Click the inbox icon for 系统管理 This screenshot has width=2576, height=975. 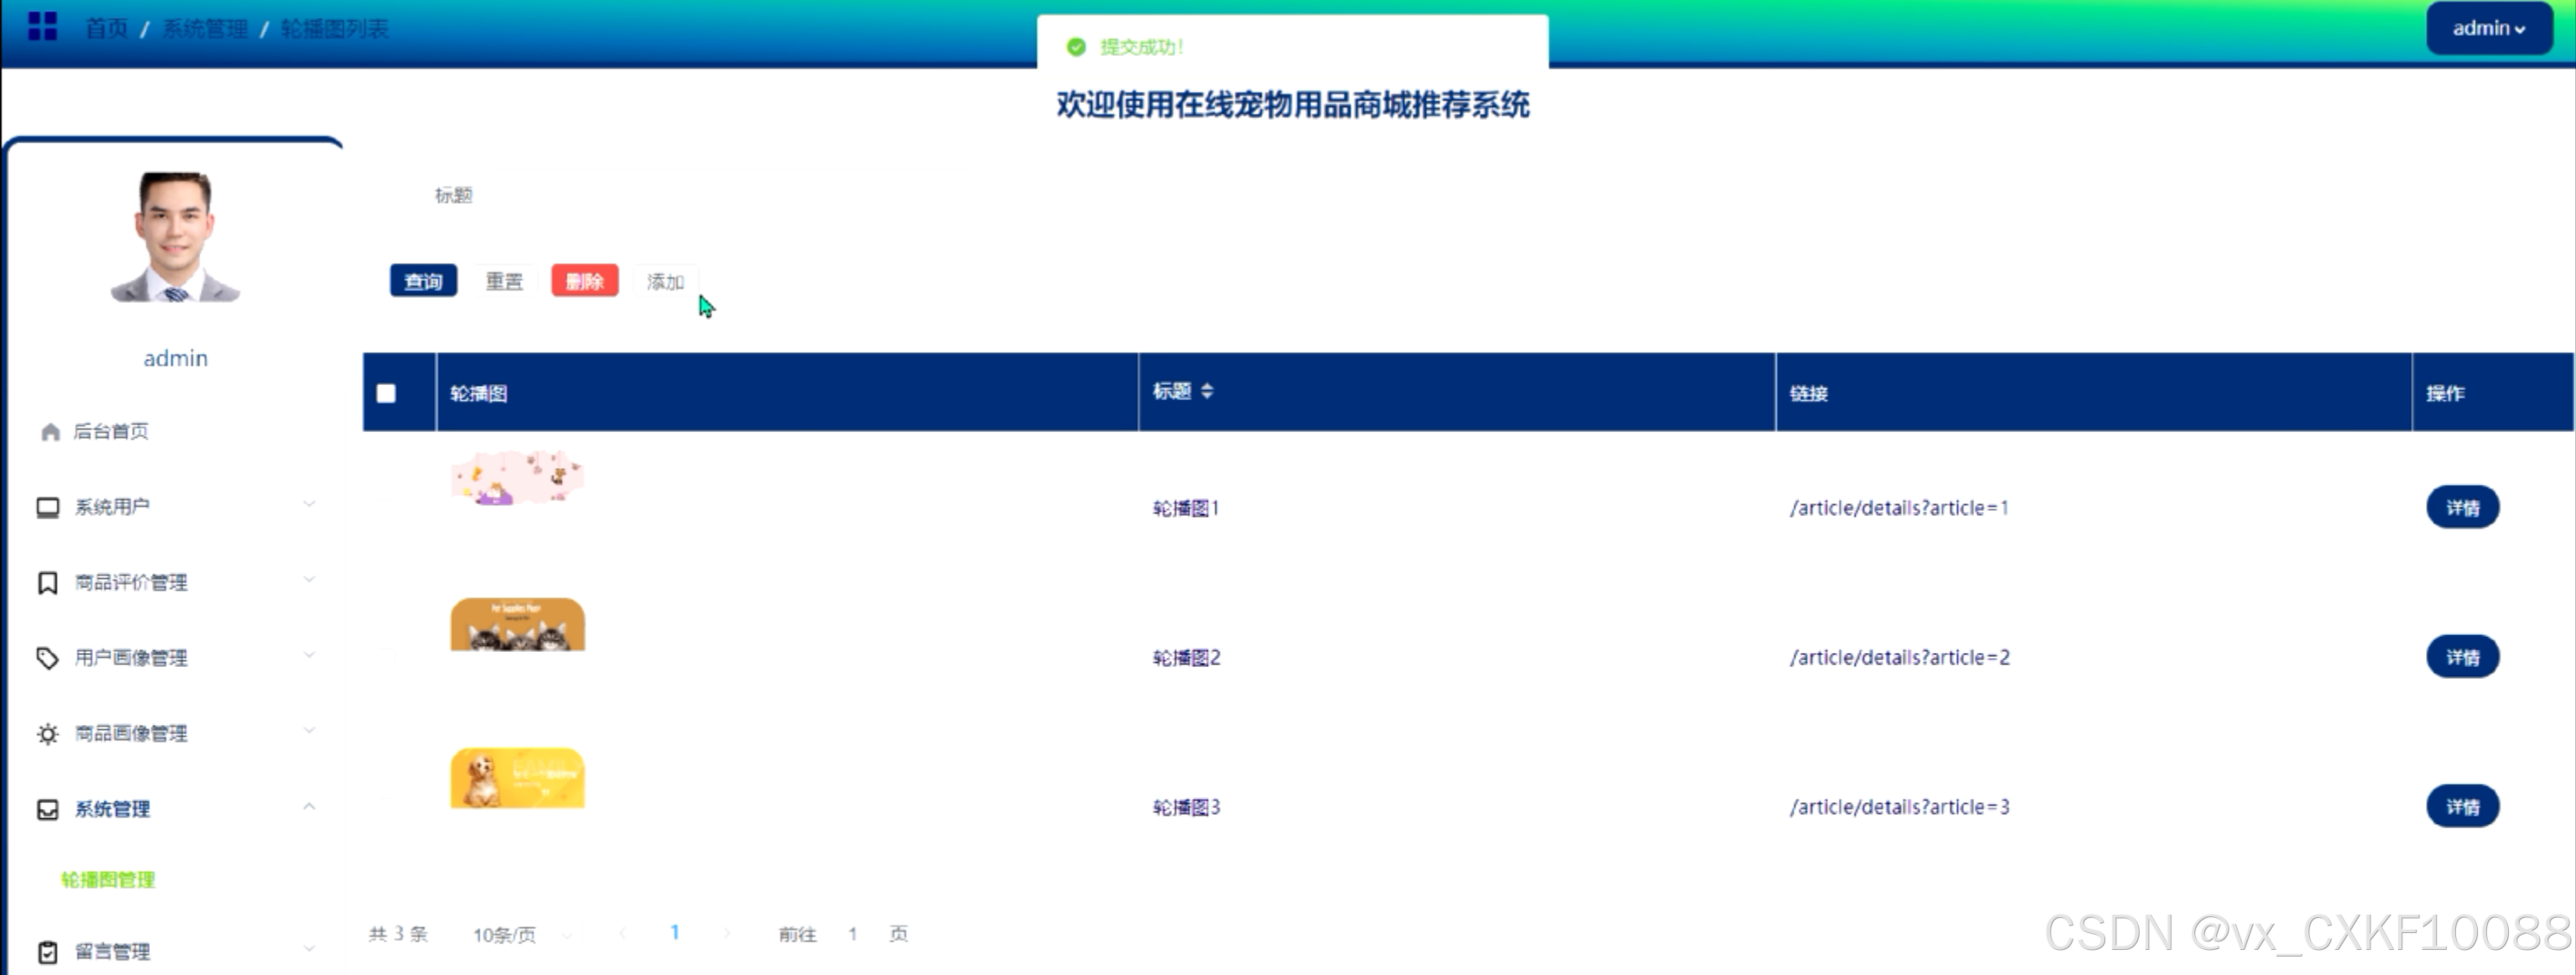pos(47,809)
